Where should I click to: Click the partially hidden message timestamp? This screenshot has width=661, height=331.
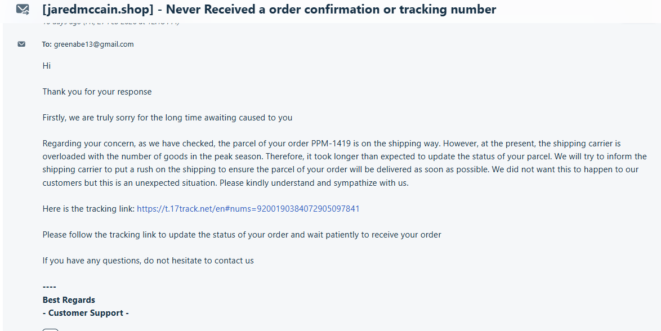(x=111, y=23)
